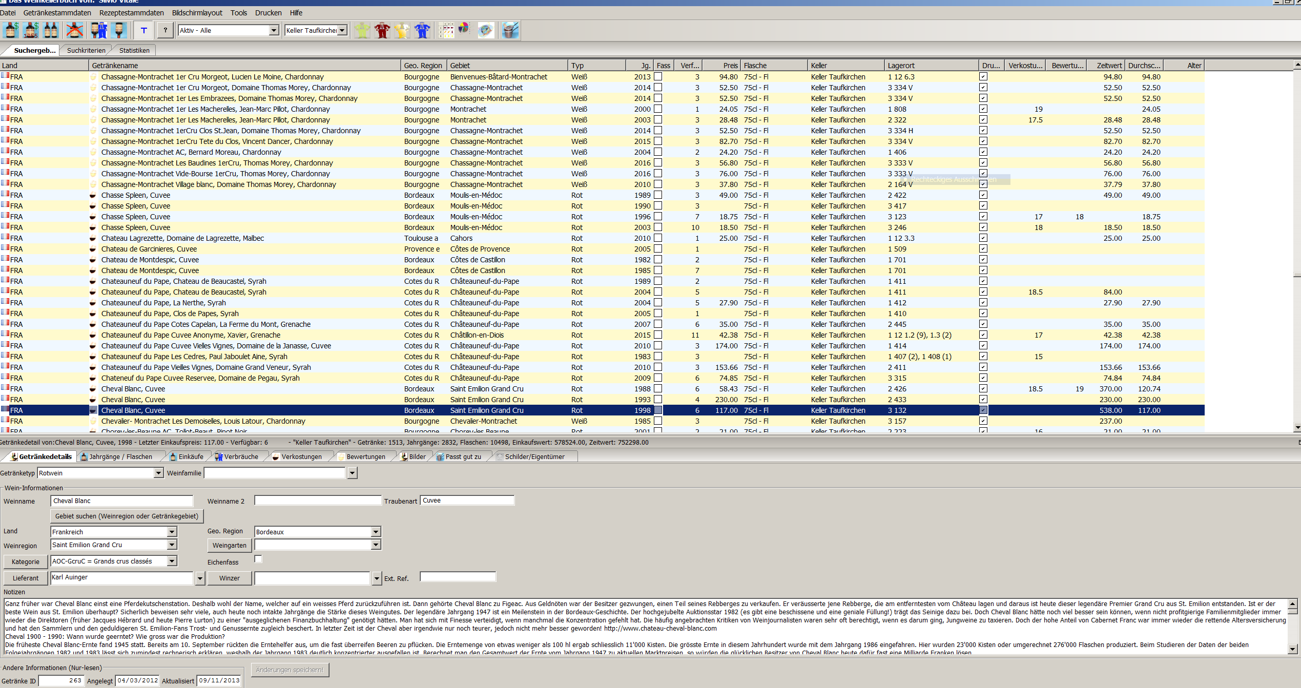Open the pie chart statistics icon
Image resolution: width=1301 pixels, height=688 pixels.
464,29
